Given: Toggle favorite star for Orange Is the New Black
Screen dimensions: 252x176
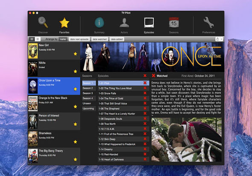Looking at the screenshot, I should coord(75,107).
